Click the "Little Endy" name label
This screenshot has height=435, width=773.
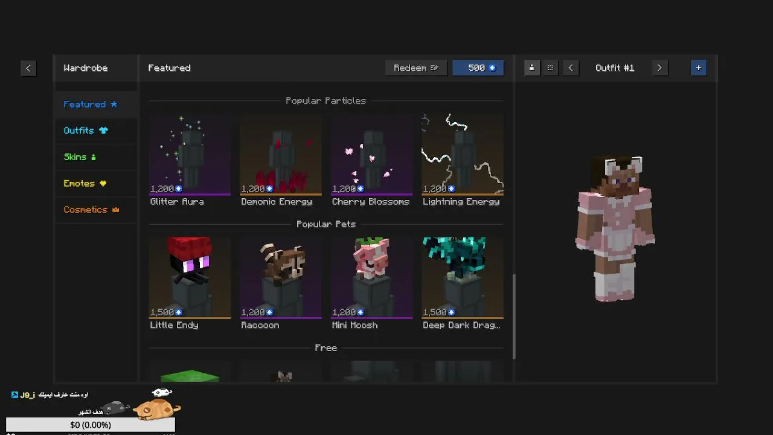[174, 325]
